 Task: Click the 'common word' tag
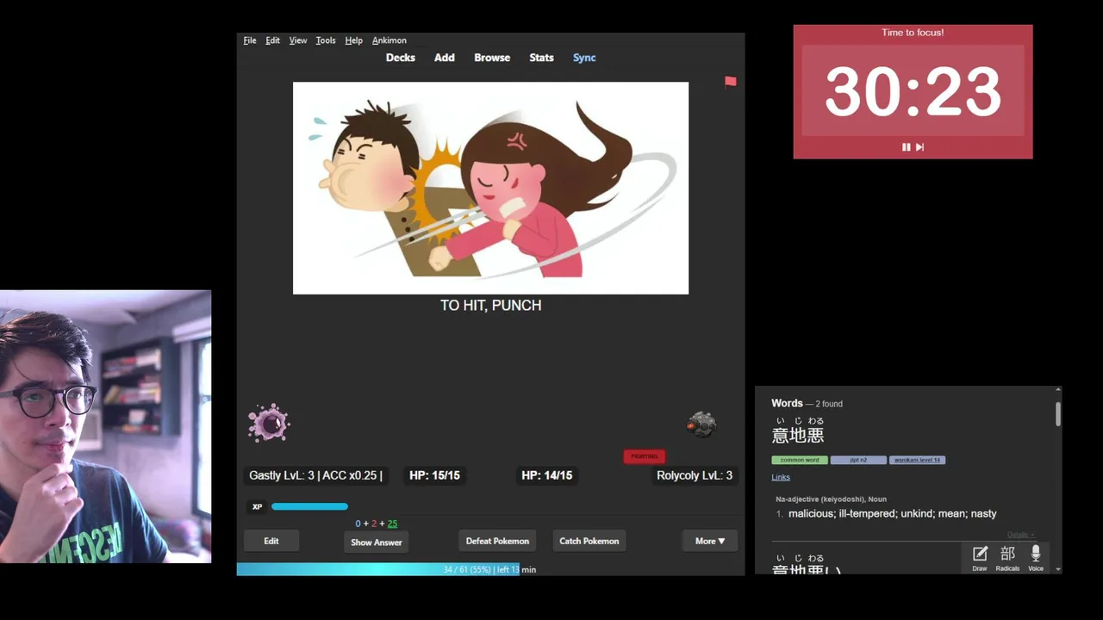pos(800,460)
